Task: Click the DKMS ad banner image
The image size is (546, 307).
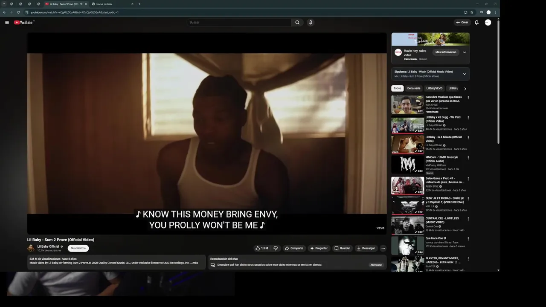Action: pos(430,39)
